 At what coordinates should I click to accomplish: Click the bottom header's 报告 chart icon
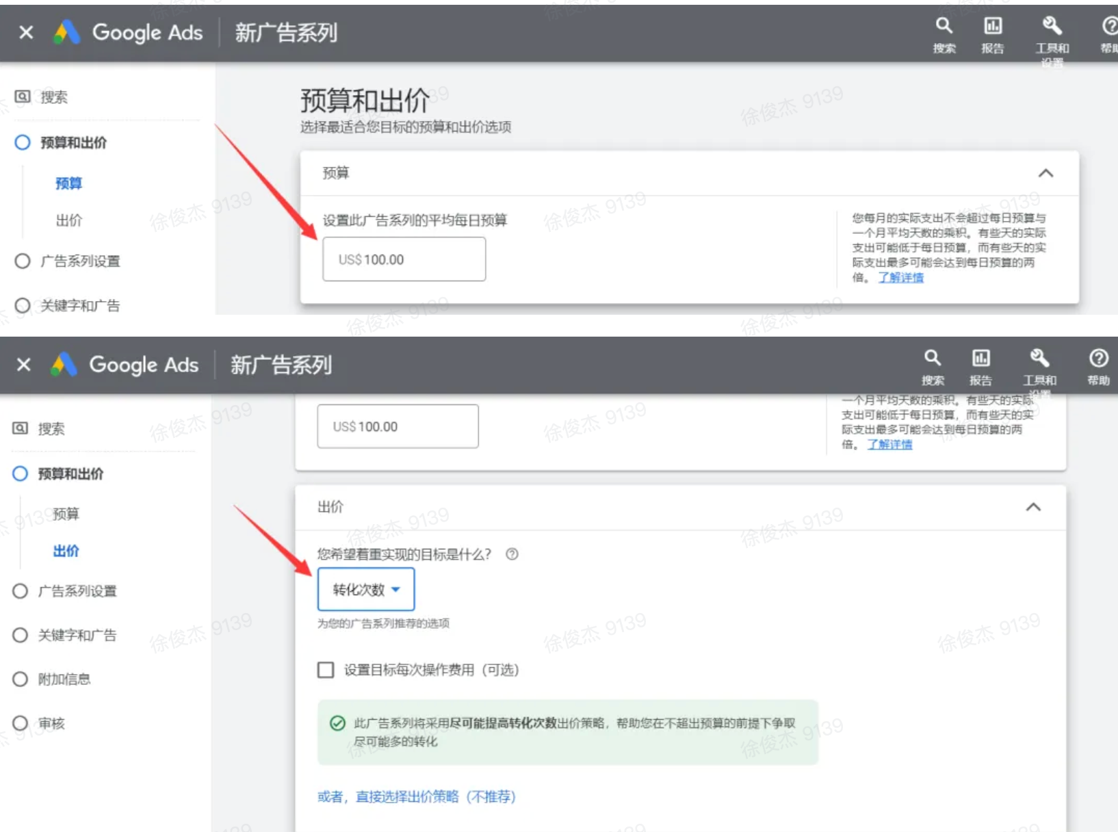(980, 358)
